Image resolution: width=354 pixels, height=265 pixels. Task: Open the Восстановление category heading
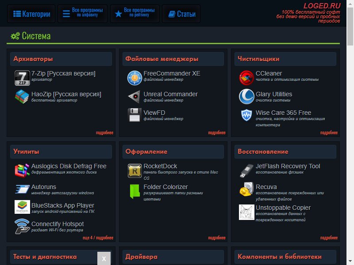coord(263,151)
